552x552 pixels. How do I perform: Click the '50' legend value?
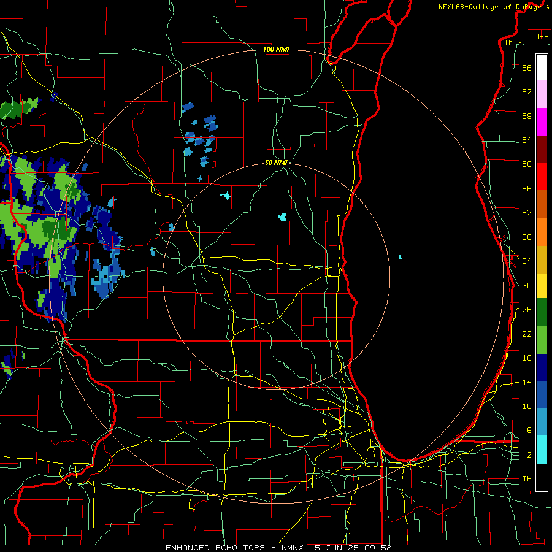click(527, 164)
